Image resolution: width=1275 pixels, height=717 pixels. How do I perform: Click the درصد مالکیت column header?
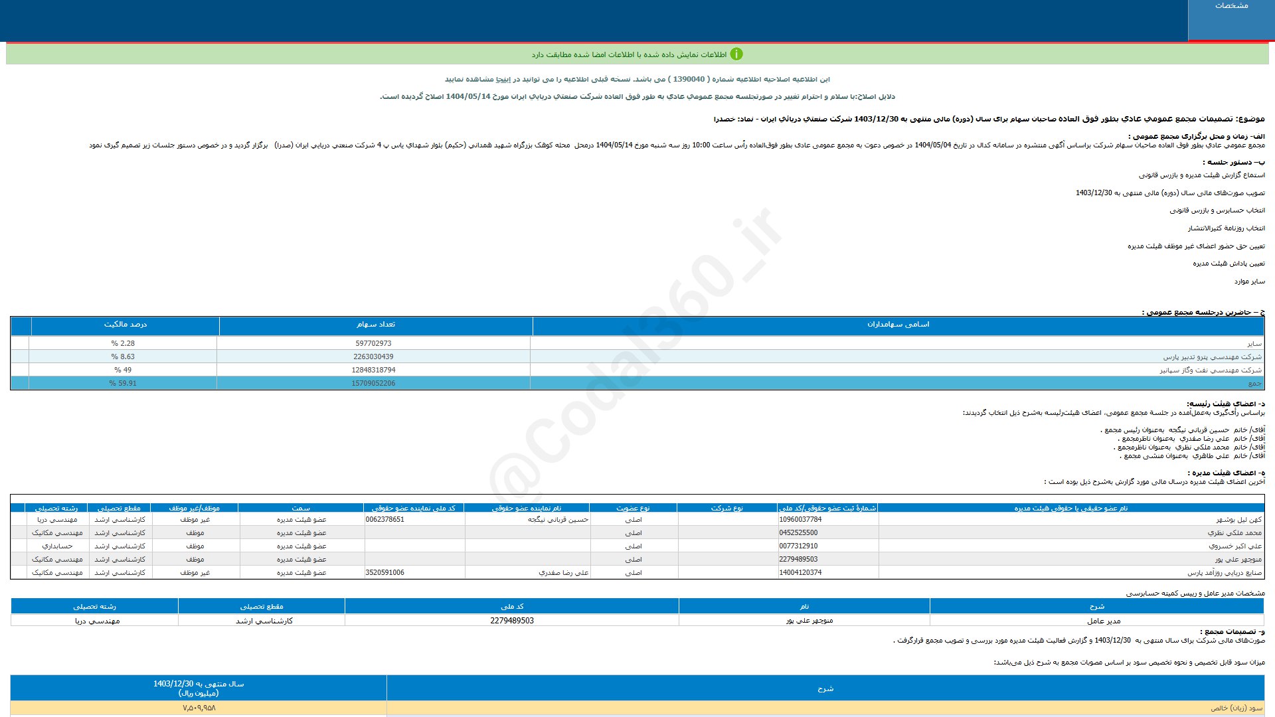(x=126, y=325)
